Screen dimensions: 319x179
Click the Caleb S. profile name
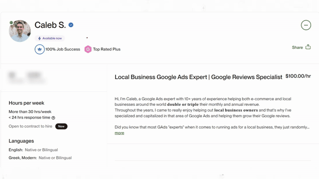50,25
